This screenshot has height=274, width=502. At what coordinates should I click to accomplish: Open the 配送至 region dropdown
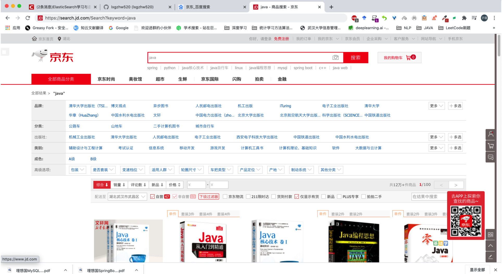click(x=127, y=197)
